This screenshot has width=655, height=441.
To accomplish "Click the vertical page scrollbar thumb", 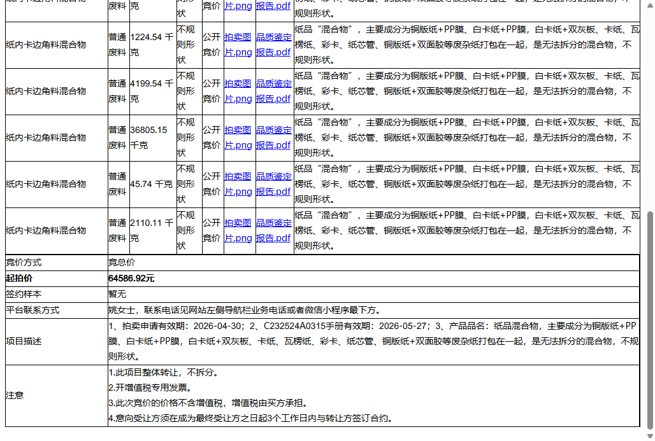I will click(x=649, y=320).
